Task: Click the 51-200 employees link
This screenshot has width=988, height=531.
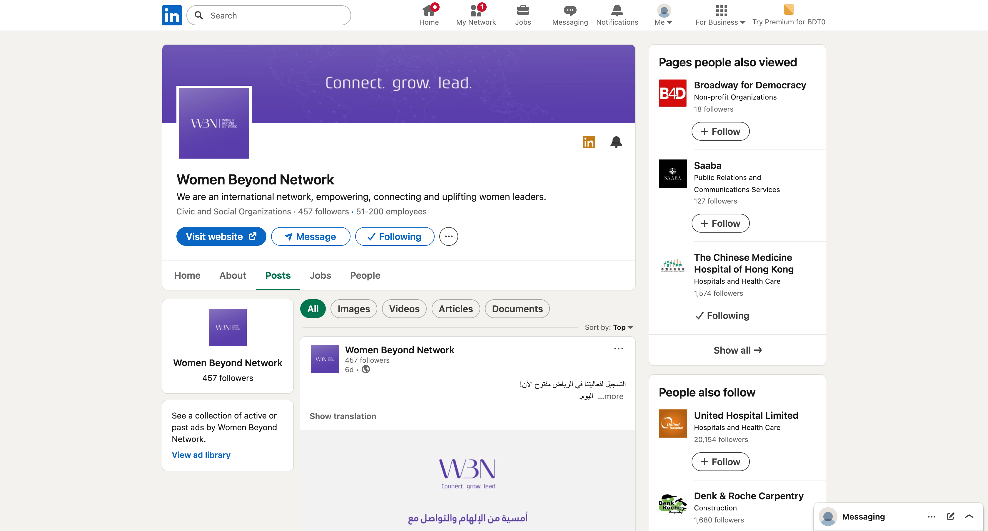Action: pos(391,211)
